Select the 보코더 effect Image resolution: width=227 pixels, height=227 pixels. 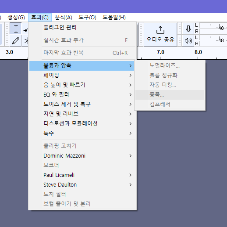coord(82,166)
